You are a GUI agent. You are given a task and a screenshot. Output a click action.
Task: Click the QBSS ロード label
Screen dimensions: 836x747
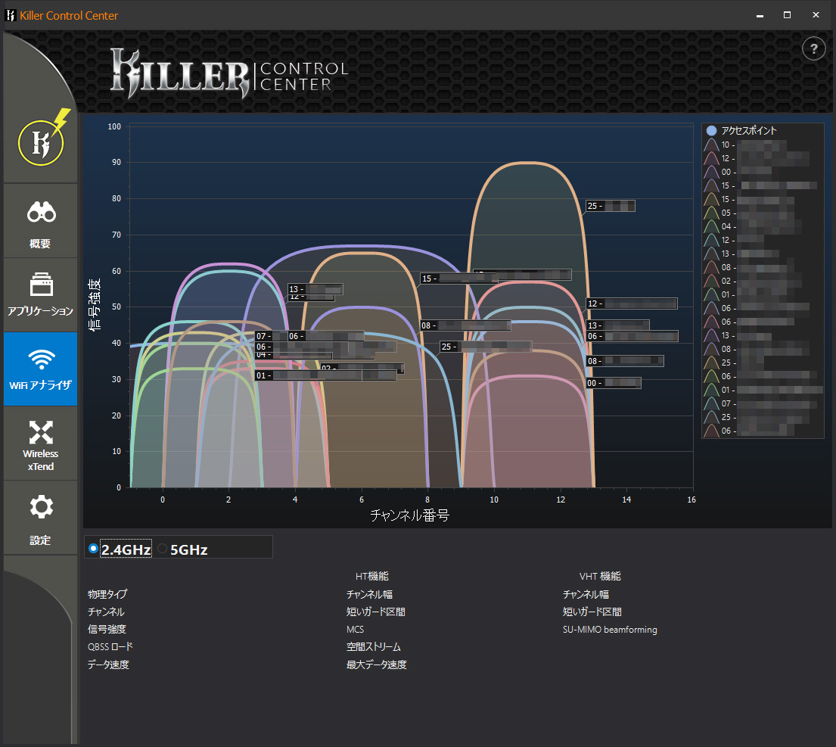(110, 647)
